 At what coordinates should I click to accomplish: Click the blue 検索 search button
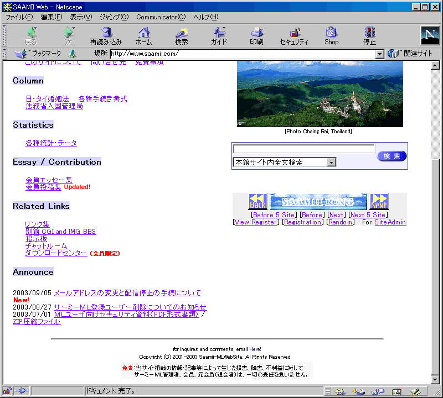[x=392, y=156]
